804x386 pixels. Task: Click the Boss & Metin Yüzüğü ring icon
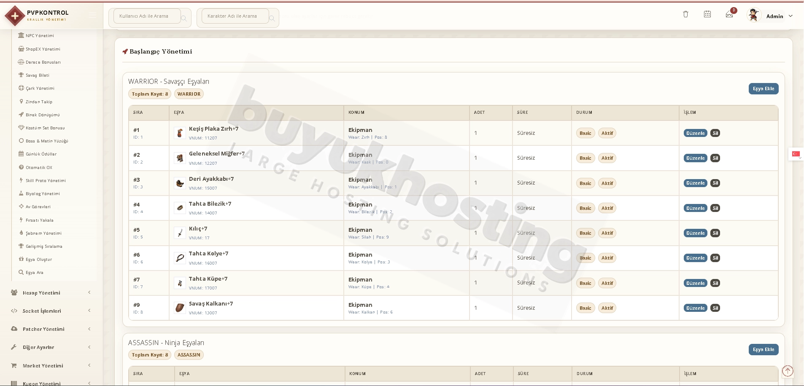coord(21,141)
